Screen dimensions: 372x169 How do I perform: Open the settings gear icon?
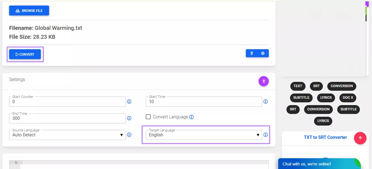263,53
